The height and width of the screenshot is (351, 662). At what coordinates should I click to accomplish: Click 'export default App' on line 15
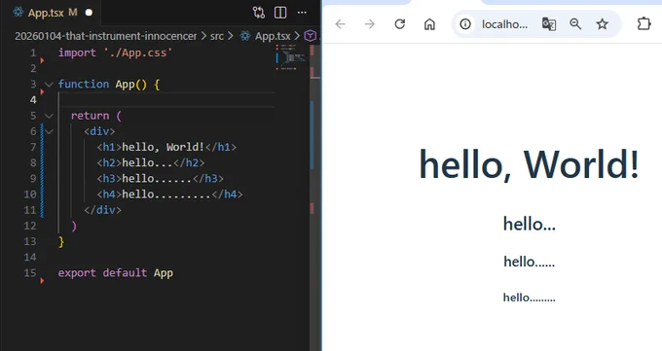[116, 273]
